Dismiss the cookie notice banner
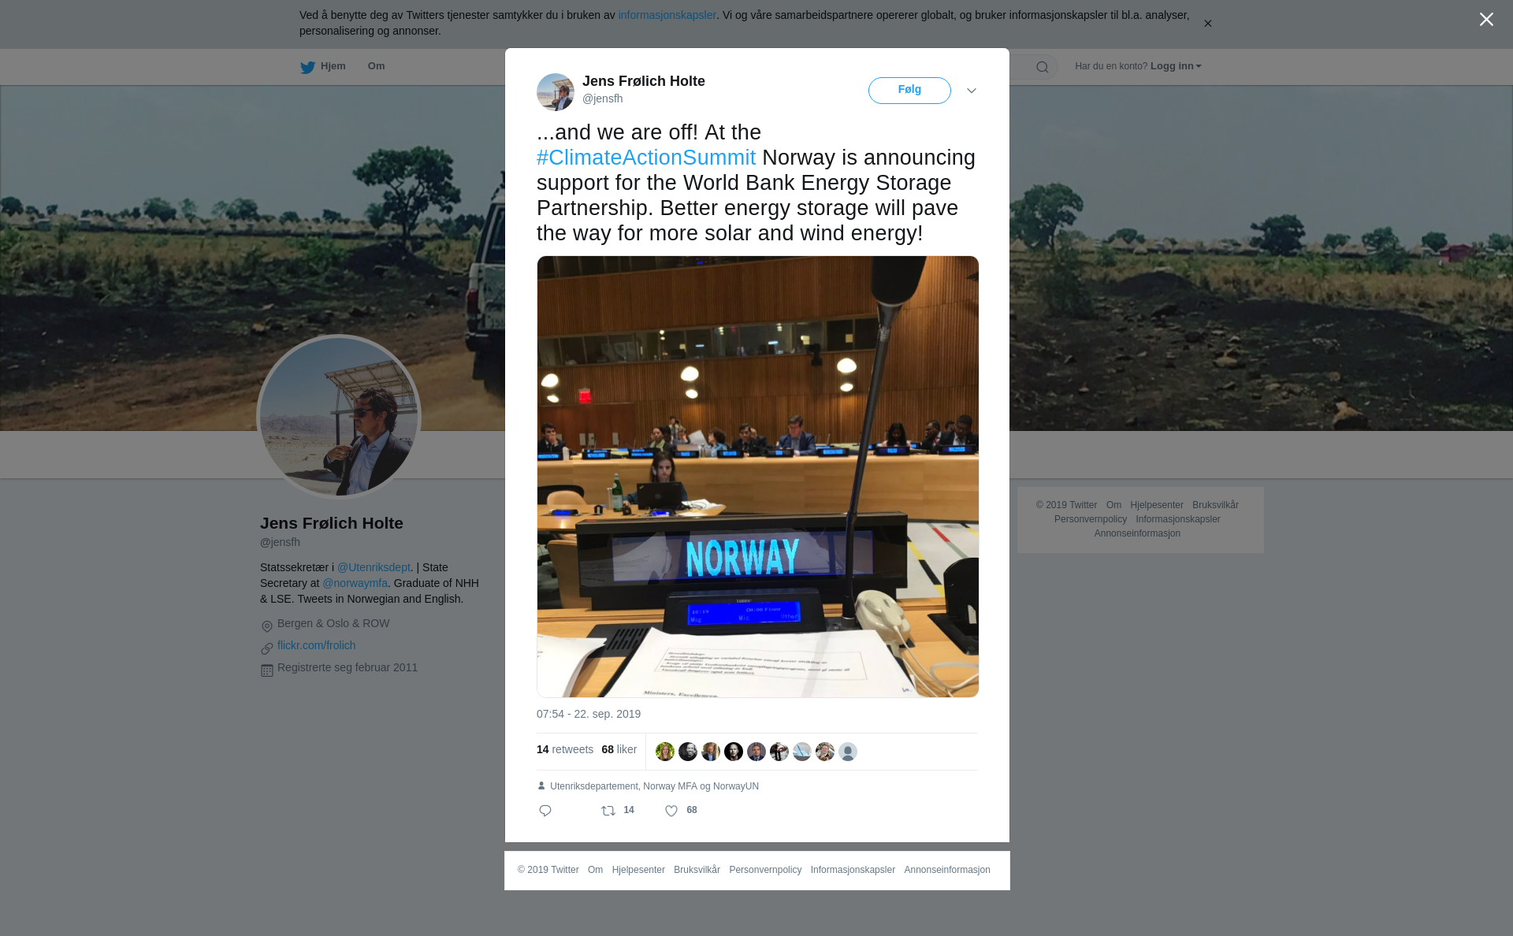 [x=1207, y=24]
